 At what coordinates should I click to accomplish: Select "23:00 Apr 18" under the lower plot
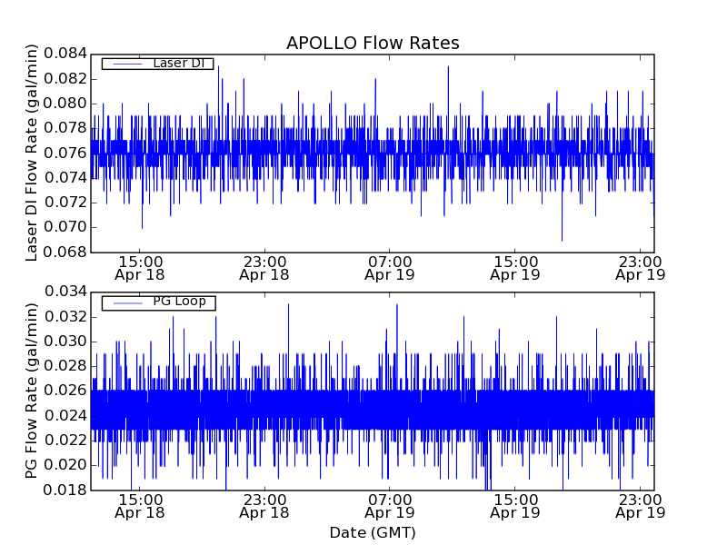coord(264,505)
